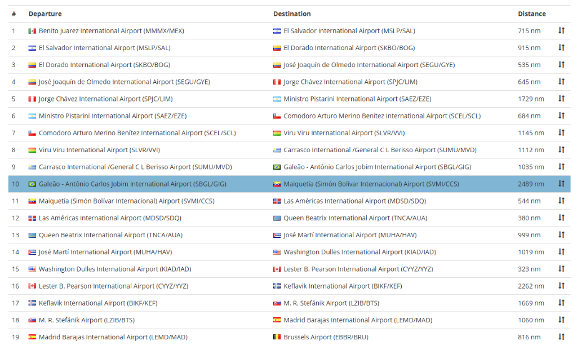
Task: Select M. R. Stefánik Airport destination in row 17
Action: (331, 303)
